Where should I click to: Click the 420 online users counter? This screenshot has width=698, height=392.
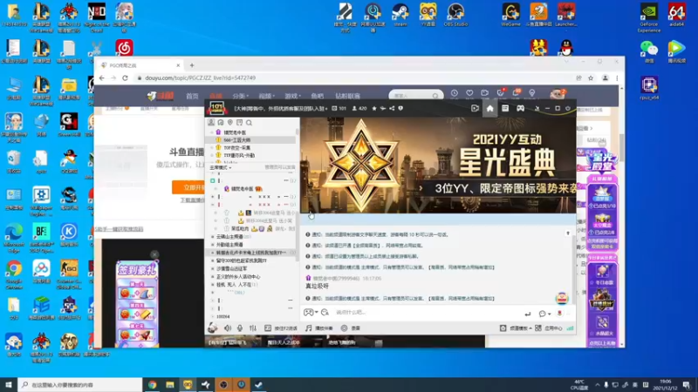[x=359, y=108]
